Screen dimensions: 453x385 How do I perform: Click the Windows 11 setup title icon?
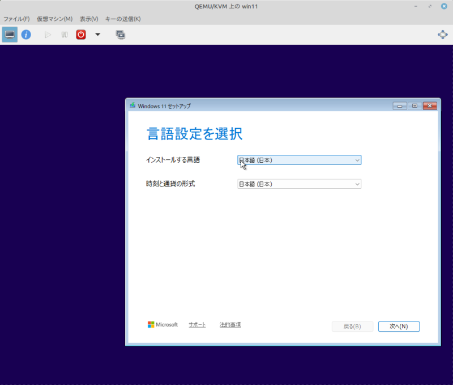coord(133,105)
